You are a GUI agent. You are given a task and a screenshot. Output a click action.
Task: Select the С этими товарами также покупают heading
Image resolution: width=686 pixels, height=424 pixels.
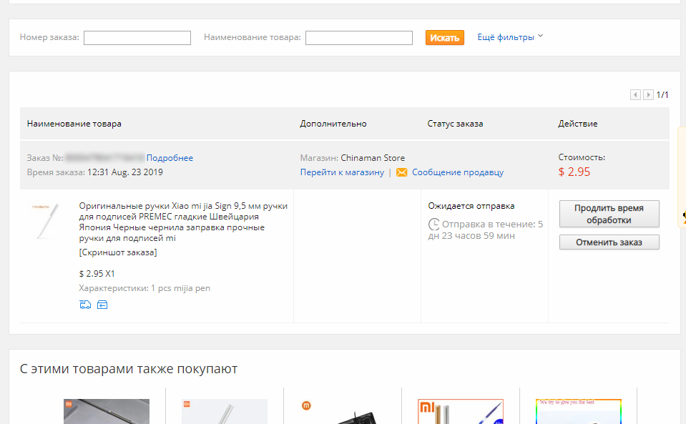click(129, 369)
